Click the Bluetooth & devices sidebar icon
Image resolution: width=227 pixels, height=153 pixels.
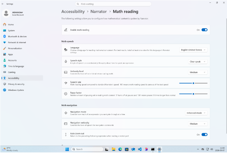[4, 36]
